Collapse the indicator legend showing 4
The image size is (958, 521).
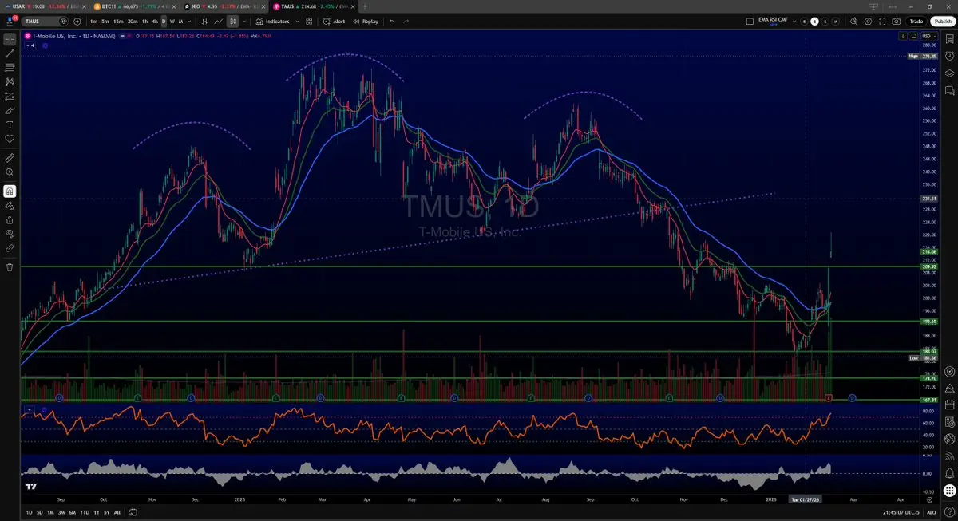[32, 45]
